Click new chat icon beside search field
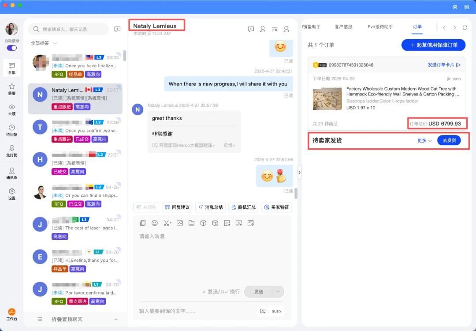The image size is (476, 331). (117, 29)
